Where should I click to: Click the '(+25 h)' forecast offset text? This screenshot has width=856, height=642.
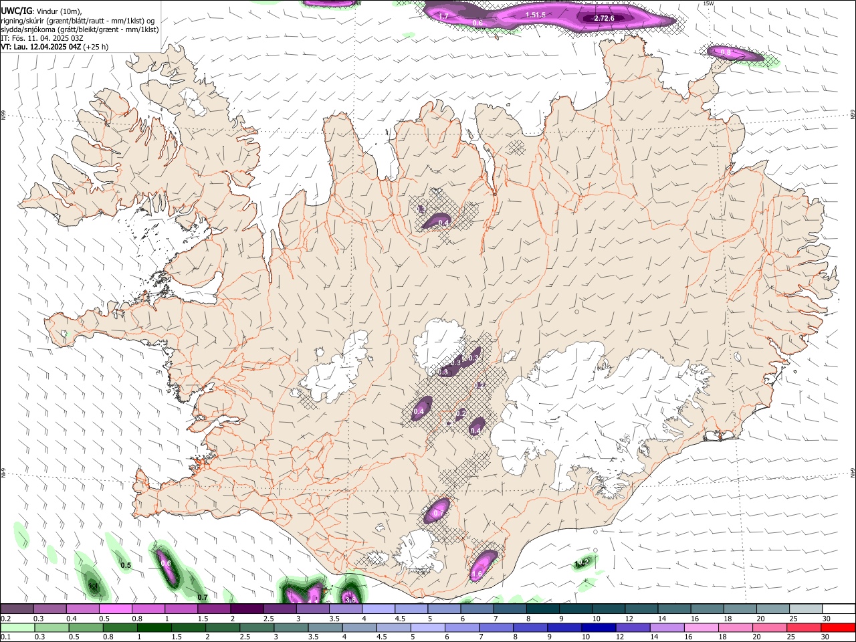coord(96,47)
